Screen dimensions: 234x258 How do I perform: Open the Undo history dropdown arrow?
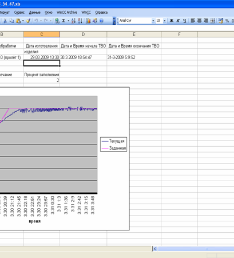41,21
